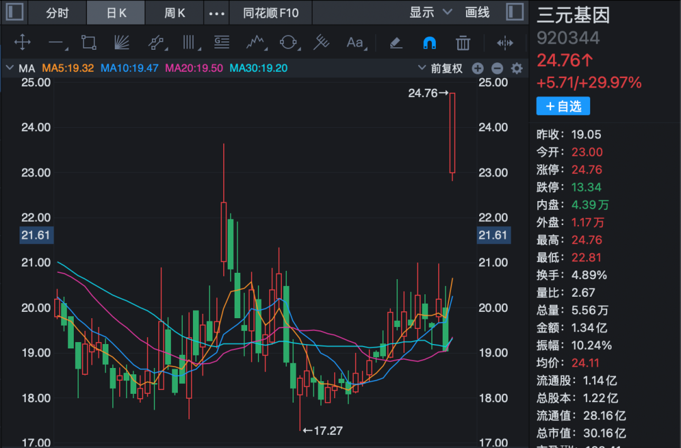Click the stock name 三元基因
681x448 pixels.
coord(573,15)
